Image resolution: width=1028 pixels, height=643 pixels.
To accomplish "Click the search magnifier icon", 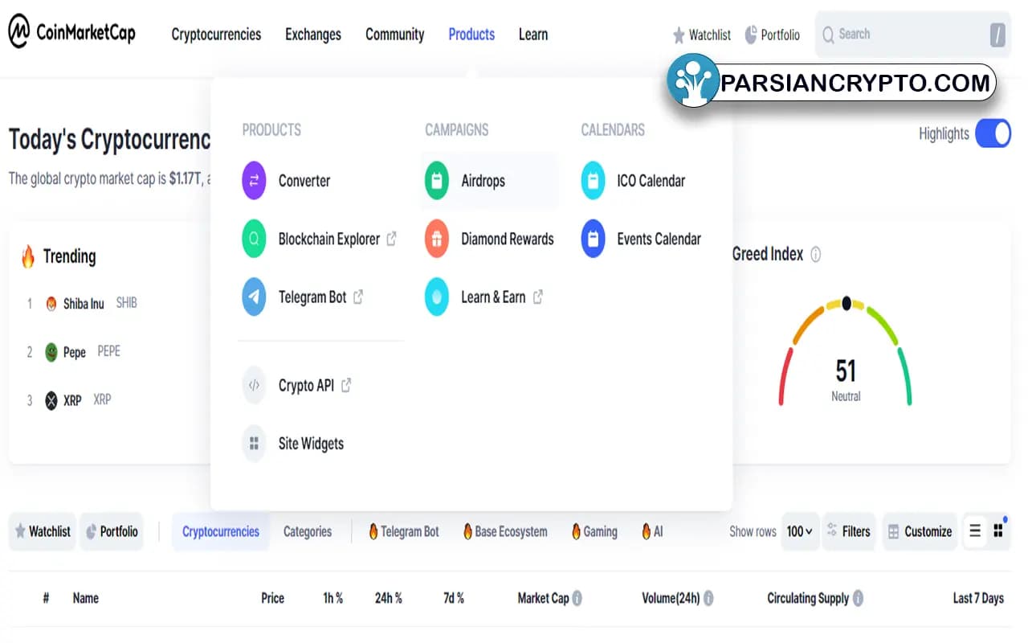I will tap(828, 35).
